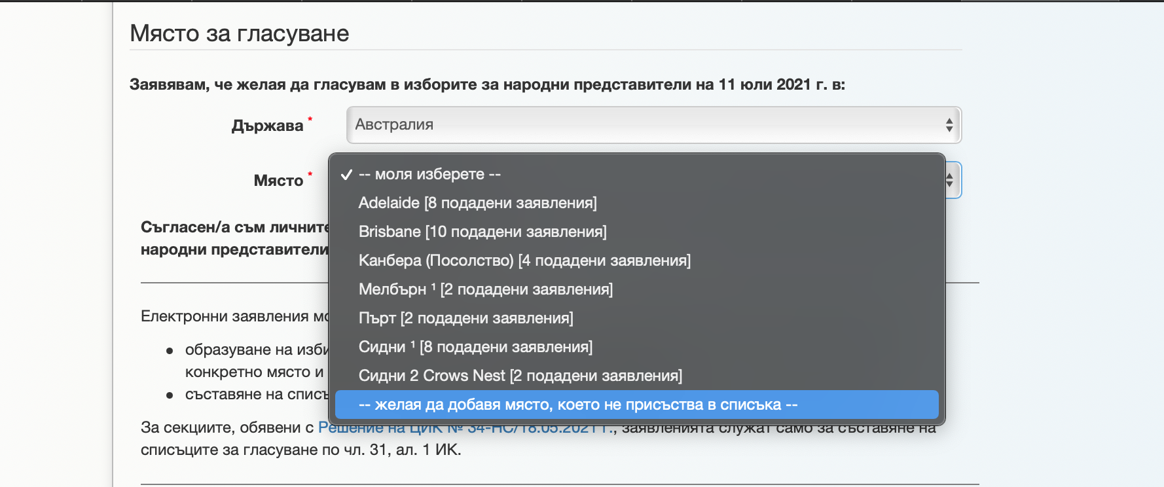The image size is (1164, 487).
Task: Select Сидни with 8 submitted applications
Action: pyautogui.click(x=475, y=347)
